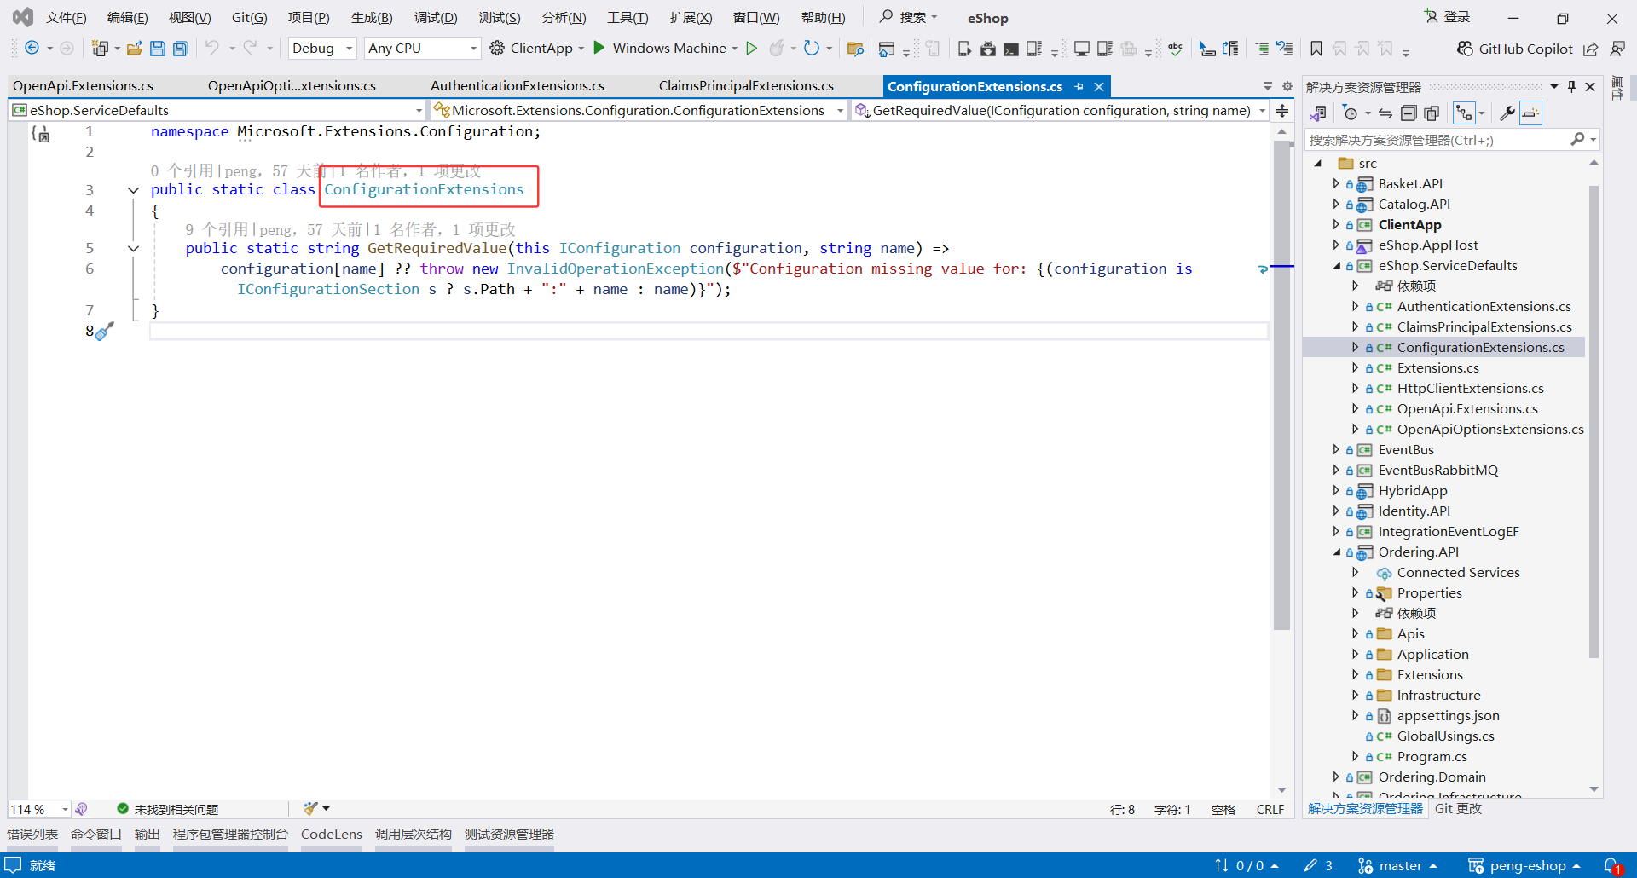Click the search magnifier in title bar
The image size is (1637, 878).
[x=887, y=17]
